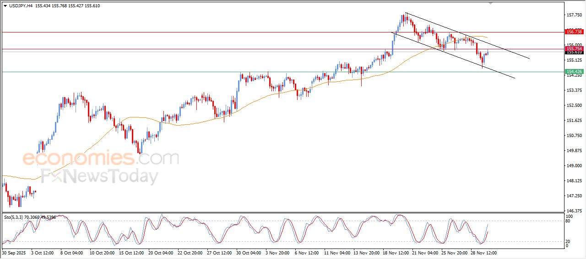Screen dimensions: 586x259
Task: Click the FxNewsToday watermark text
Action: pyautogui.click(x=100, y=176)
